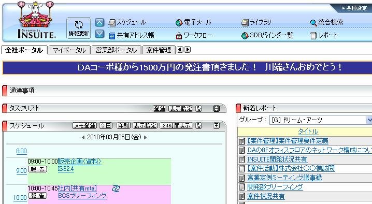The width and height of the screenshot is (372, 204).
Task: Expand the タスクリスト panel with arrow button
Action: [216, 108]
